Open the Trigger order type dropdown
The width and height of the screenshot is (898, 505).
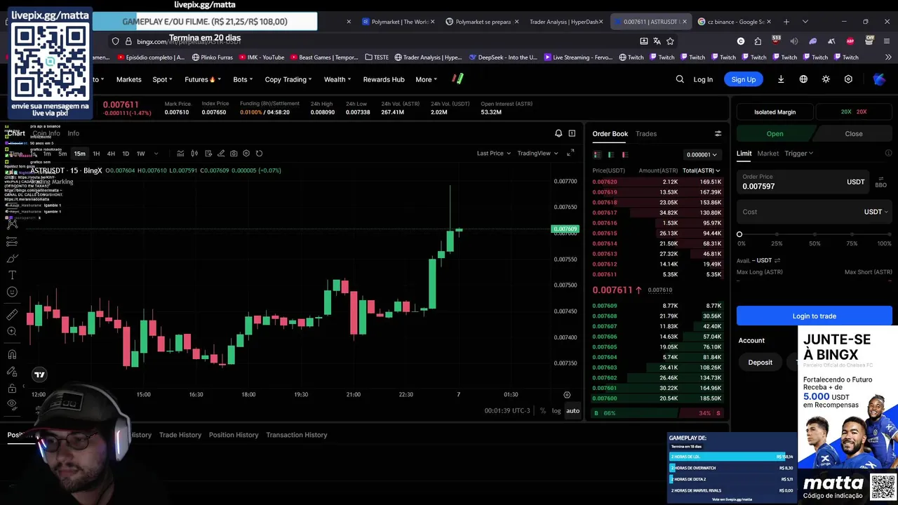click(798, 153)
